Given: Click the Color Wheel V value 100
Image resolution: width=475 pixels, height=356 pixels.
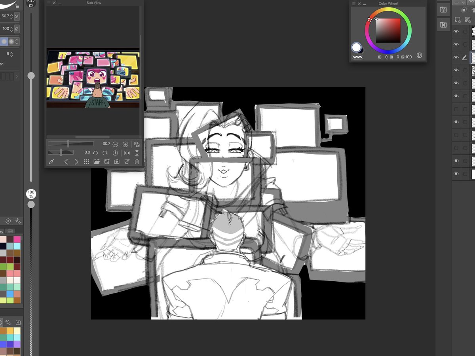Looking at the screenshot, I should point(408,57).
